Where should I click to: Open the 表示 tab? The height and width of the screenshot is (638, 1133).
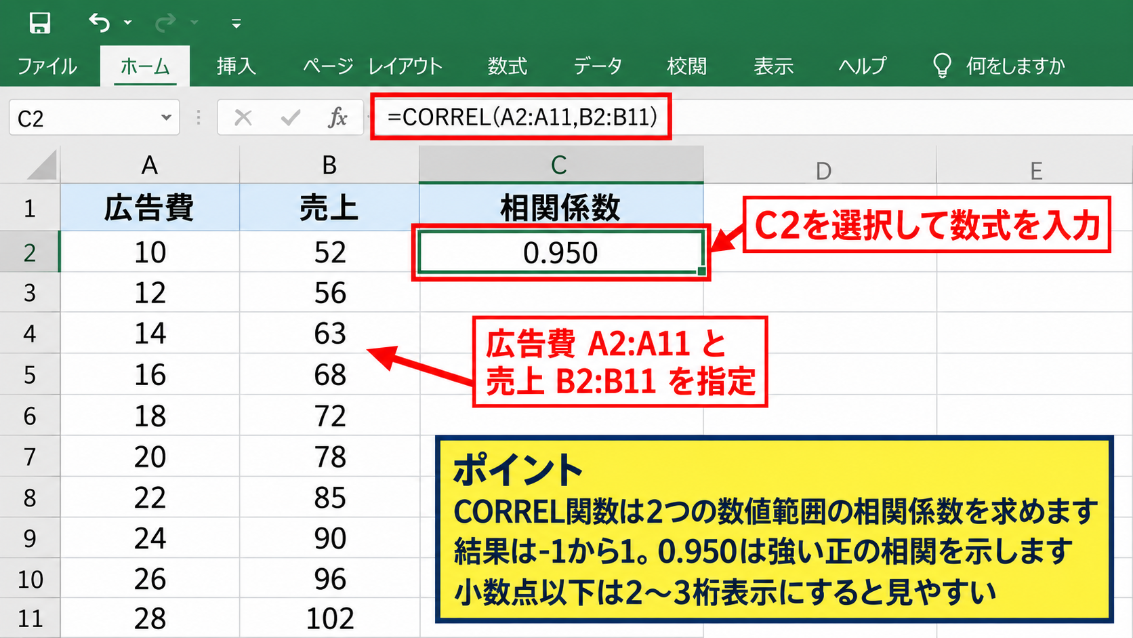tap(773, 66)
